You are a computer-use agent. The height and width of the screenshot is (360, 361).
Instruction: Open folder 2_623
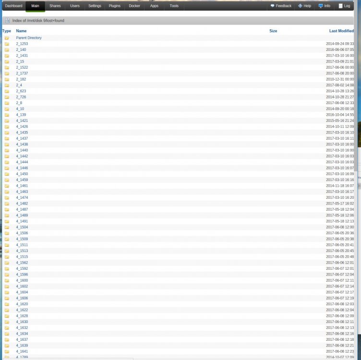point(21,91)
